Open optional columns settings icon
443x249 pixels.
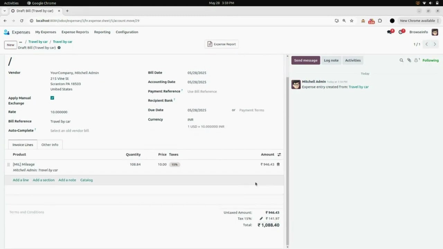coord(279,155)
